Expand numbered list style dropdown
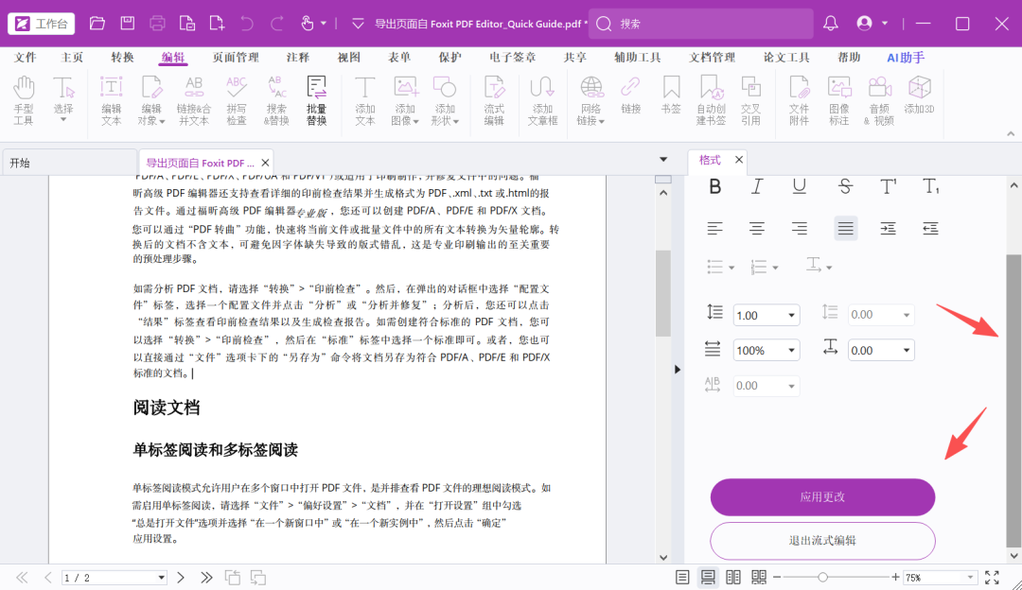 [775, 268]
